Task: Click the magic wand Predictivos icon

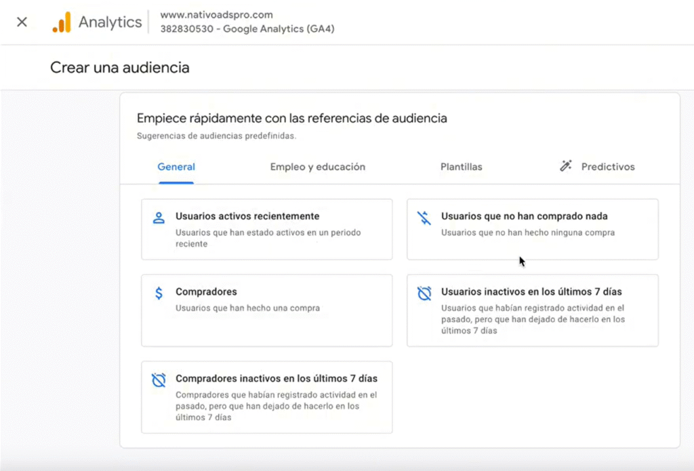Action: point(565,166)
